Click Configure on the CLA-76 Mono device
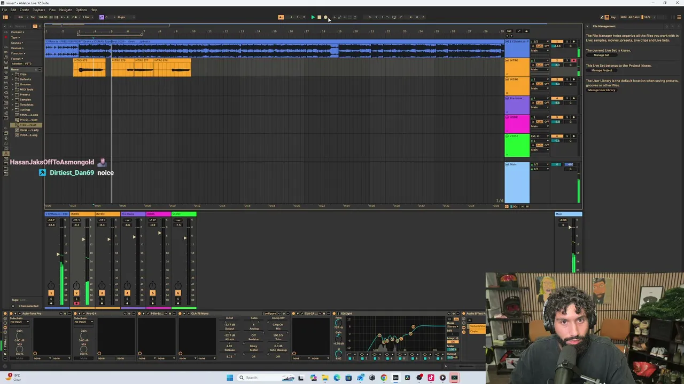This screenshot has width=684, height=384. tap(269, 314)
